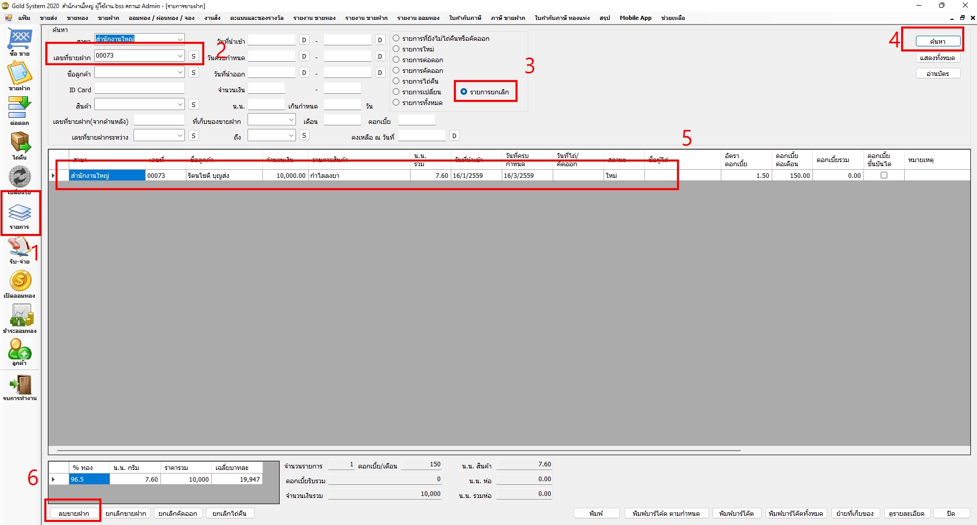The width and height of the screenshot is (977, 525).
Task: Open the รายงาน ขายทอง menu
Action: [x=314, y=18]
